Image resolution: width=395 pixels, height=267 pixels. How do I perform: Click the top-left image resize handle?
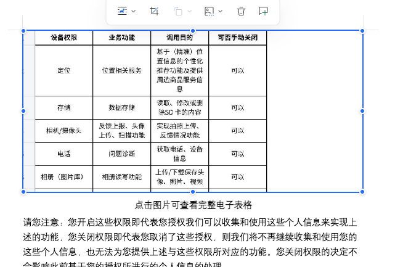click(23, 31)
